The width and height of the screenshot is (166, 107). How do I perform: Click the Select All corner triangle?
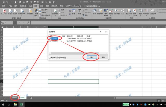tap(2, 27)
